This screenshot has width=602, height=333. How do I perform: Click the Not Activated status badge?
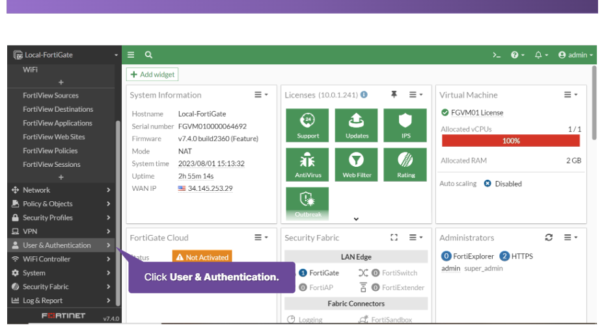[x=202, y=257]
